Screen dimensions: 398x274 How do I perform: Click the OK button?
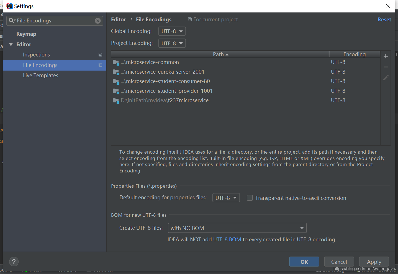pyautogui.click(x=304, y=262)
